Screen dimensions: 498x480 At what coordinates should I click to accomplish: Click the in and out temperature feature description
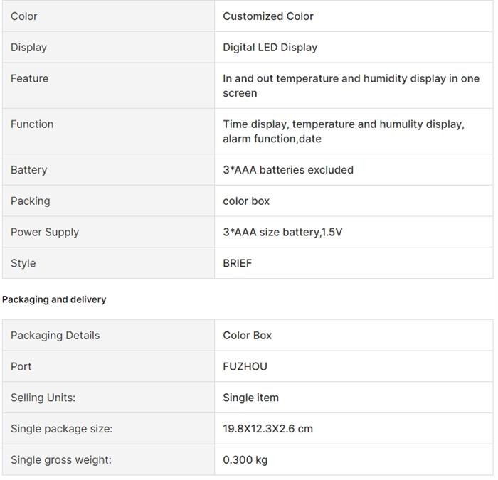point(351,86)
